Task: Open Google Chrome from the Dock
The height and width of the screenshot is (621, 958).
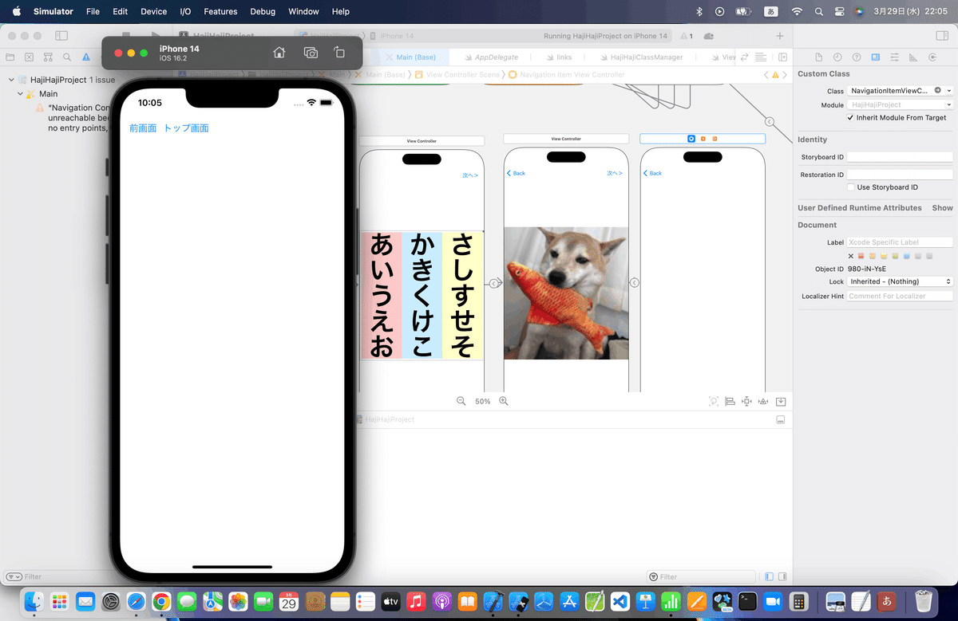Action: click(161, 602)
